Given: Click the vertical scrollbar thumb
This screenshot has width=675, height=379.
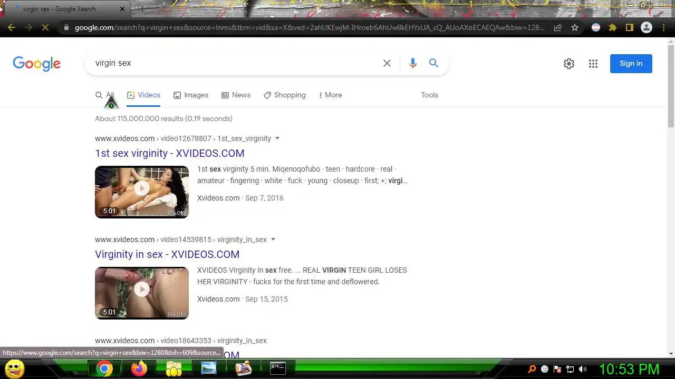Looking at the screenshot, I should click(671, 86).
